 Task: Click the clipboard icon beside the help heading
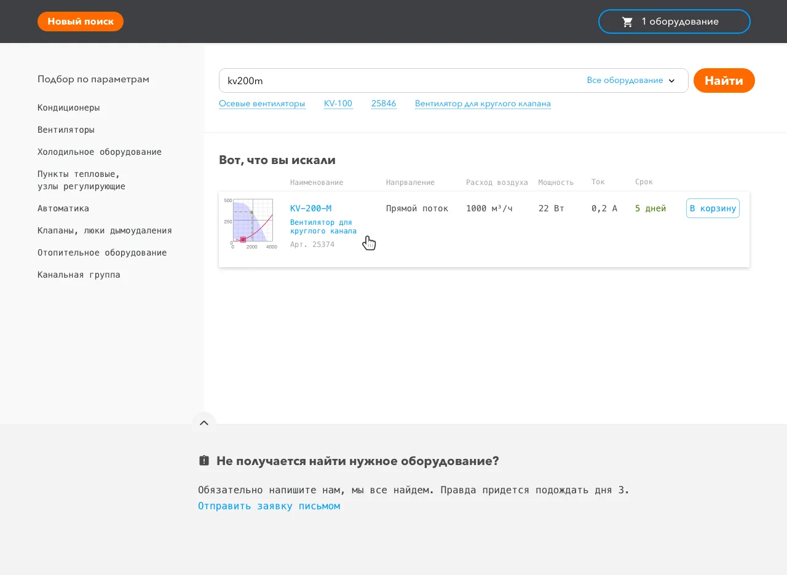pos(204,460)
